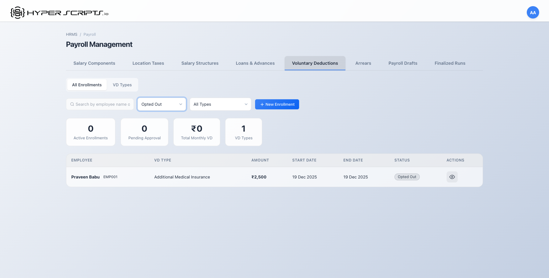
Task: Open the Salary Components tab
Action: pyautogui.click(x=94, y=63)
